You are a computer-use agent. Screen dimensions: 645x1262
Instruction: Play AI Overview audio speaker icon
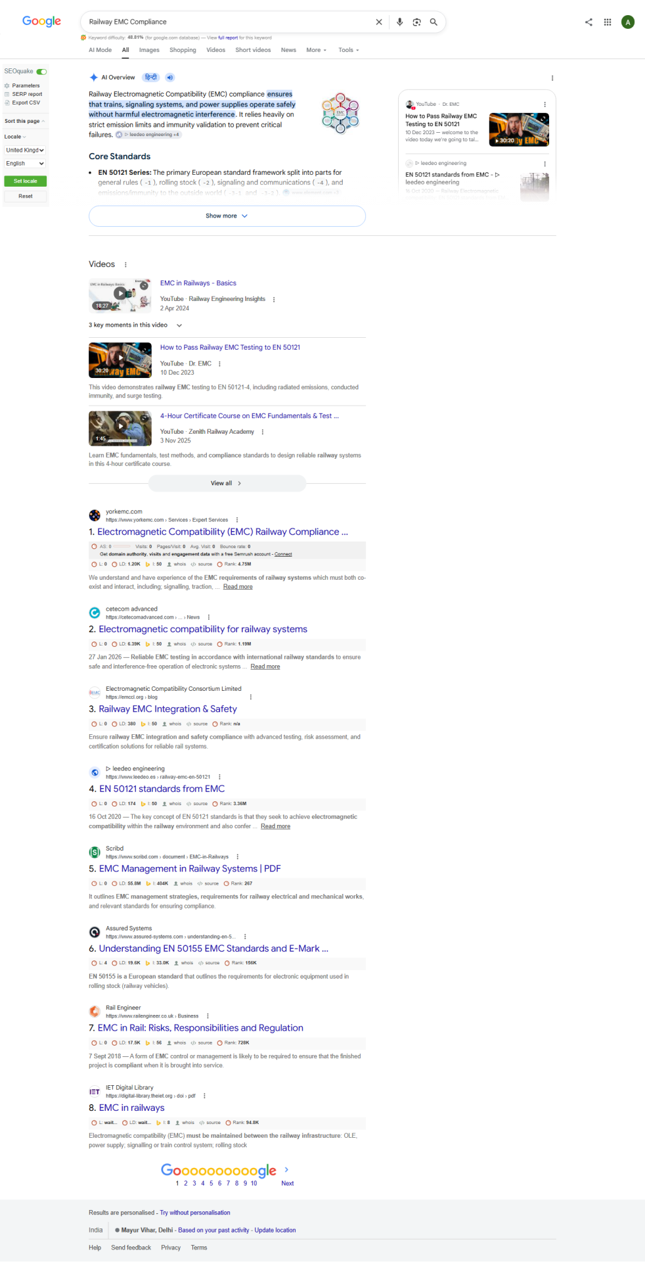pyautogui.click(x=170, y=78)
